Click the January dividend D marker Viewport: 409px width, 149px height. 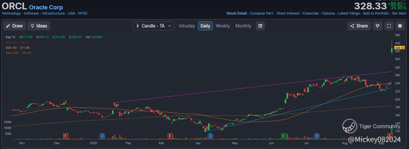[102, 136]
